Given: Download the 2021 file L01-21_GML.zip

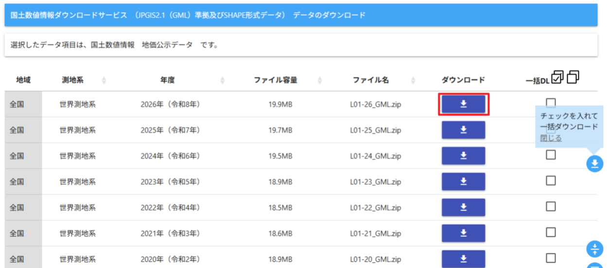Looking at the screenshot, I should 463,233.
